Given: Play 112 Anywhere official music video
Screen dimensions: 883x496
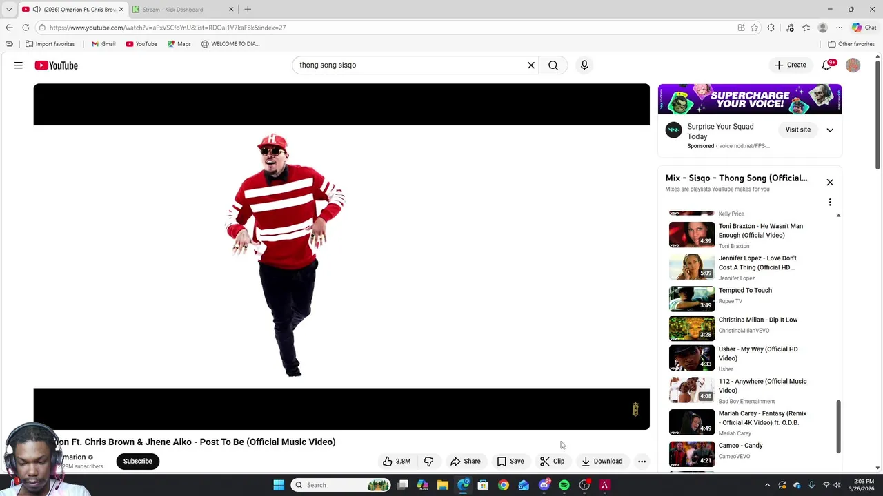Looking at the screenshot, I should [750, 390].
